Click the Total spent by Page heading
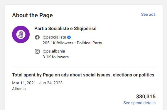 click(83, 75)
